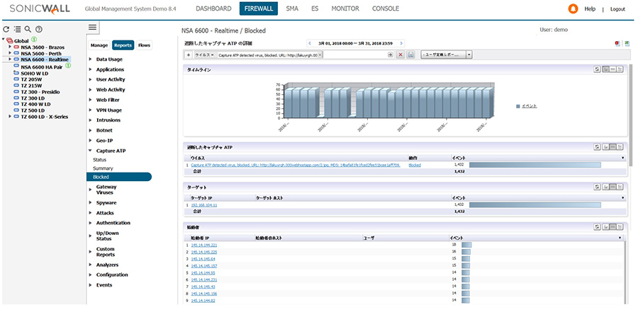Switch タイムライン panel to chart view
Screen dimensions: 638x317
click(x=605, y=69)
